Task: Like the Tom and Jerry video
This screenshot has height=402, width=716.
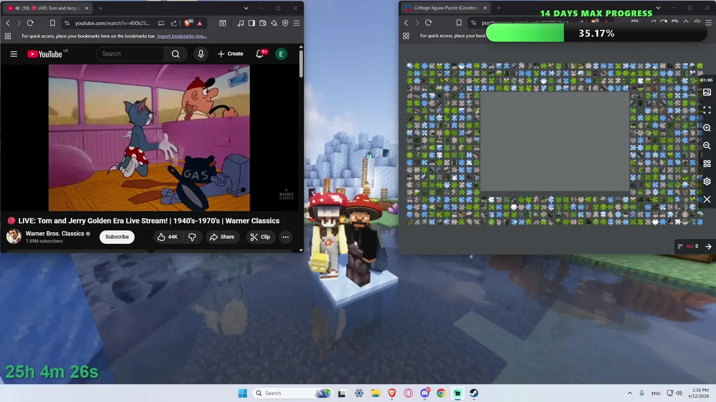Action: pyautogui.click(x=167, y=237)
